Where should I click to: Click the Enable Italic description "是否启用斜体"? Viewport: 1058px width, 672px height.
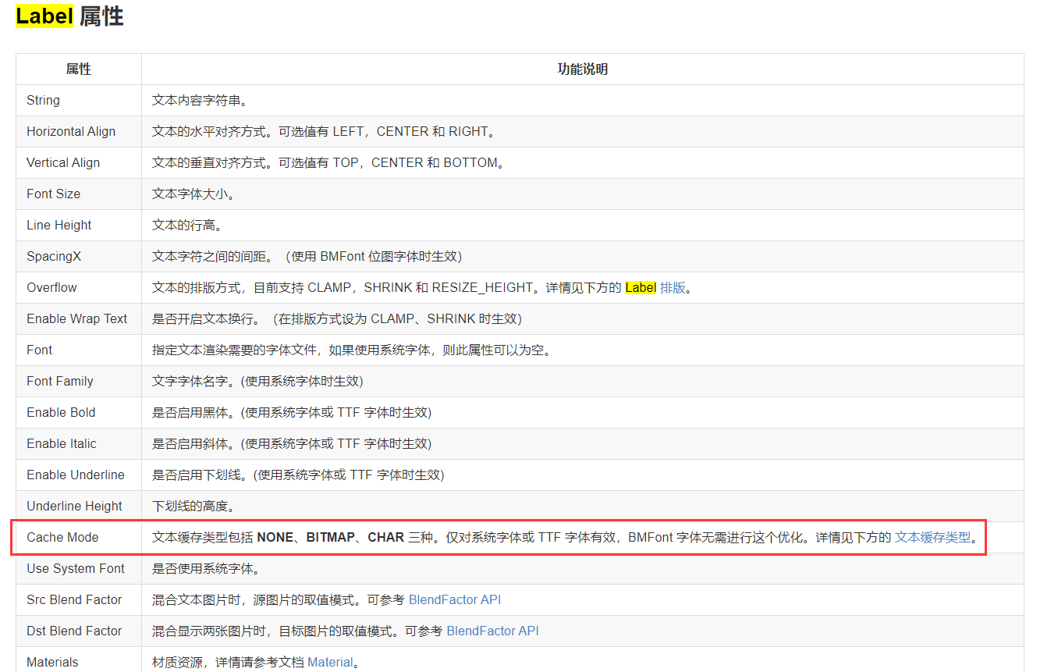click(x=292, y=443)
